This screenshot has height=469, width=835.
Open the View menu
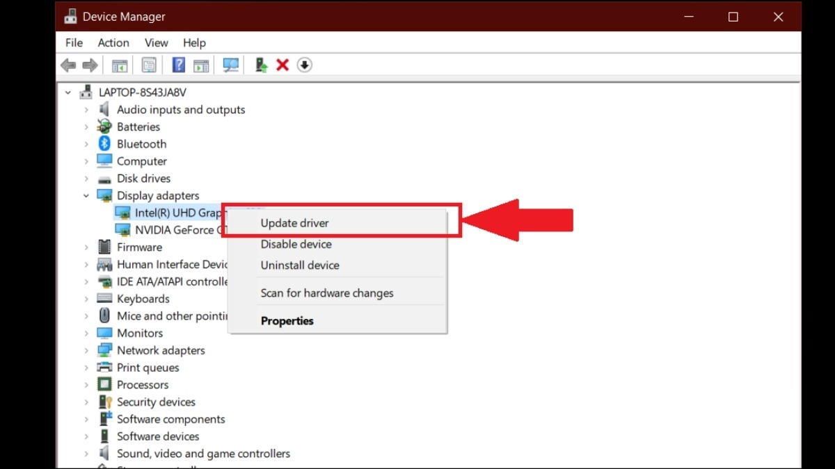pyautogui.click(x=157, y=43)
